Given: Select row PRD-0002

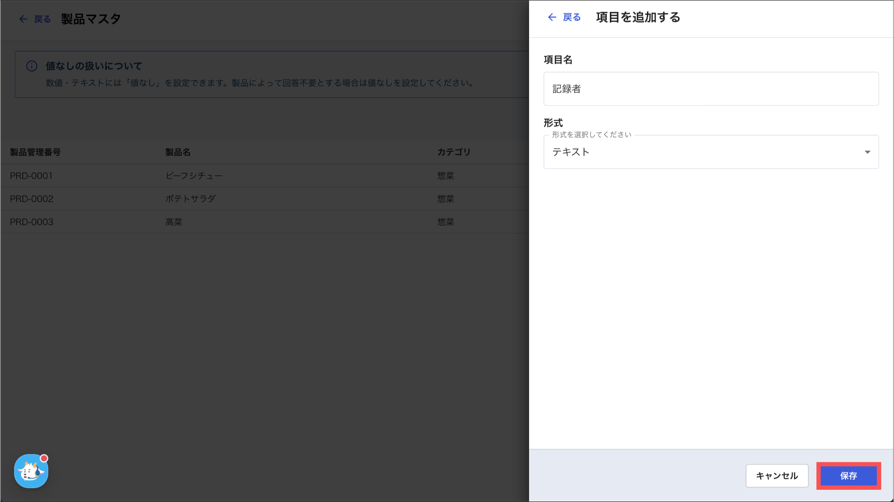Looking at the screenshot, I should (31, 199).
